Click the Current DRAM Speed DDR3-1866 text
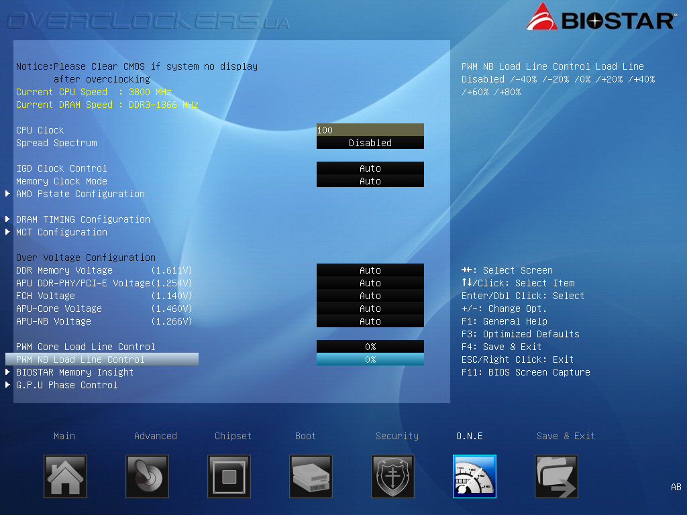 click(107, 105)
